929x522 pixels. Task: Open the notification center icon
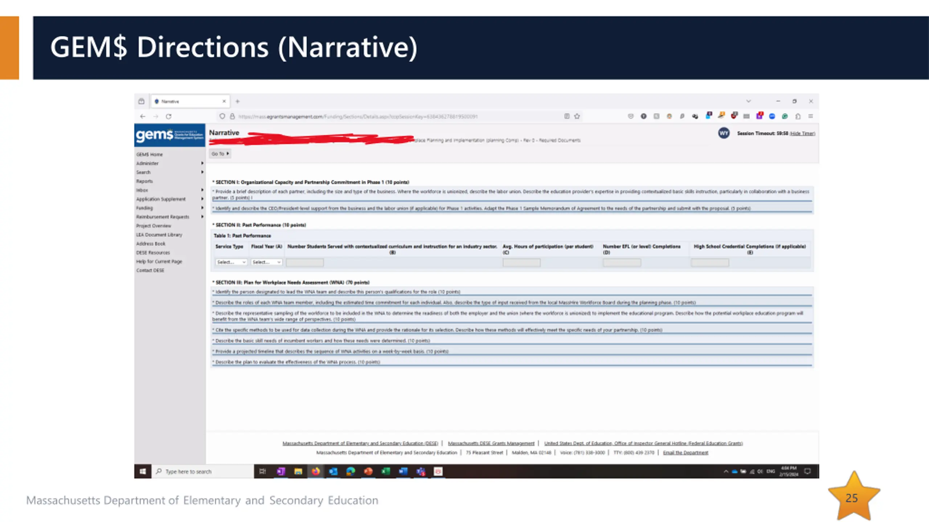click(x=808, y=471)
